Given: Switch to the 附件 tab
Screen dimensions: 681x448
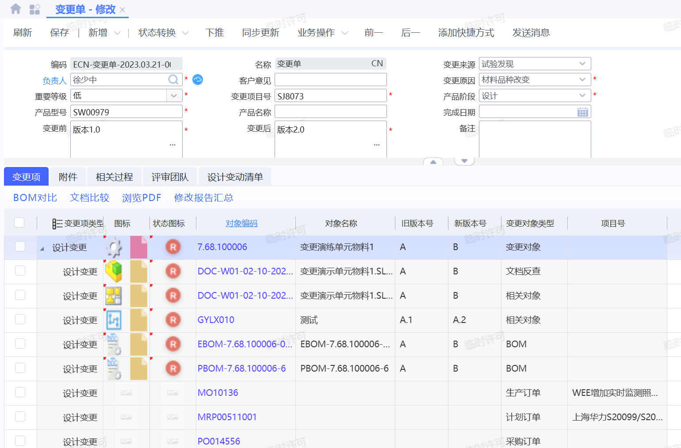Looking at the screenshot, I should tap(68, 177).
